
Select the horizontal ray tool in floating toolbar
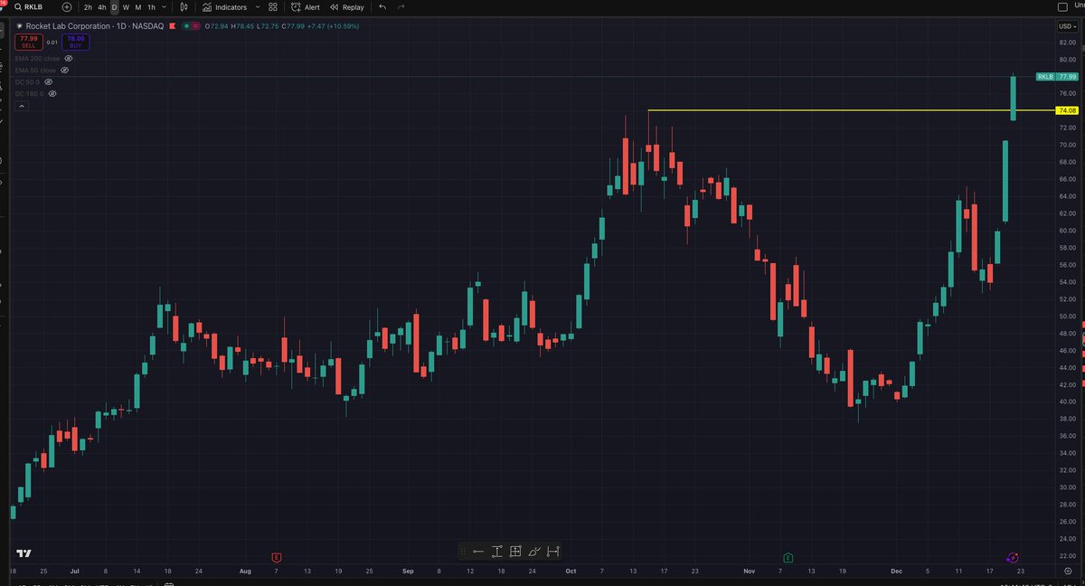coord(478,551)
